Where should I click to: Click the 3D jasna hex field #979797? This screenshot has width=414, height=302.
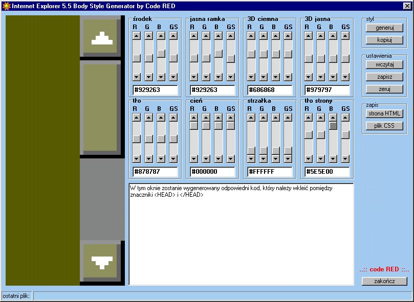pyautogui.click(x=327, y=90)
